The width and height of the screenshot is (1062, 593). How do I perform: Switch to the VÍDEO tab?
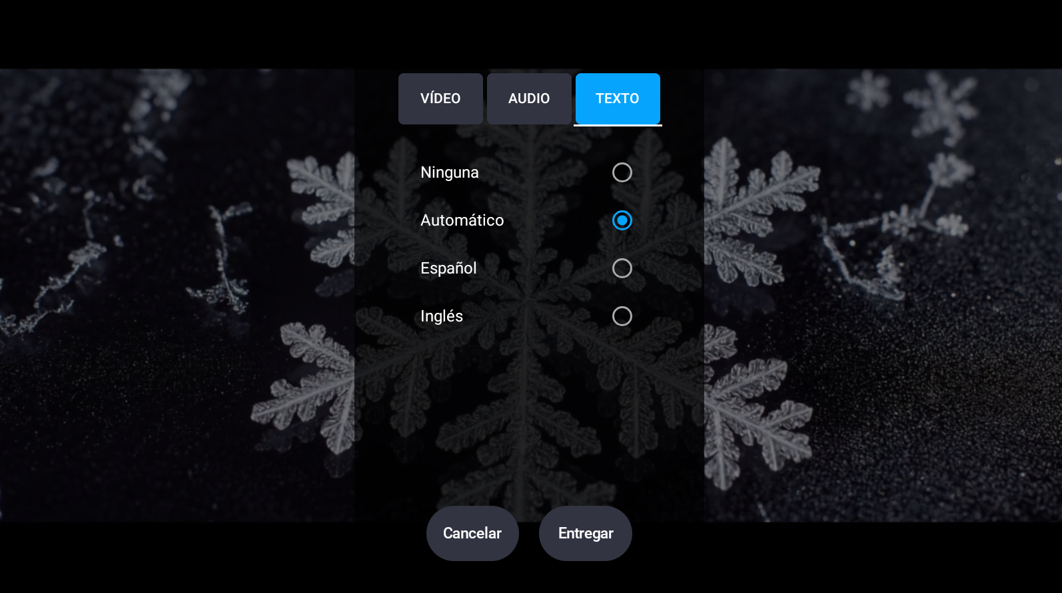440,99
